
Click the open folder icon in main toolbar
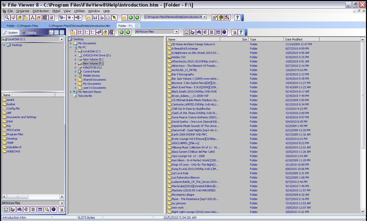[x=89, y=17]
